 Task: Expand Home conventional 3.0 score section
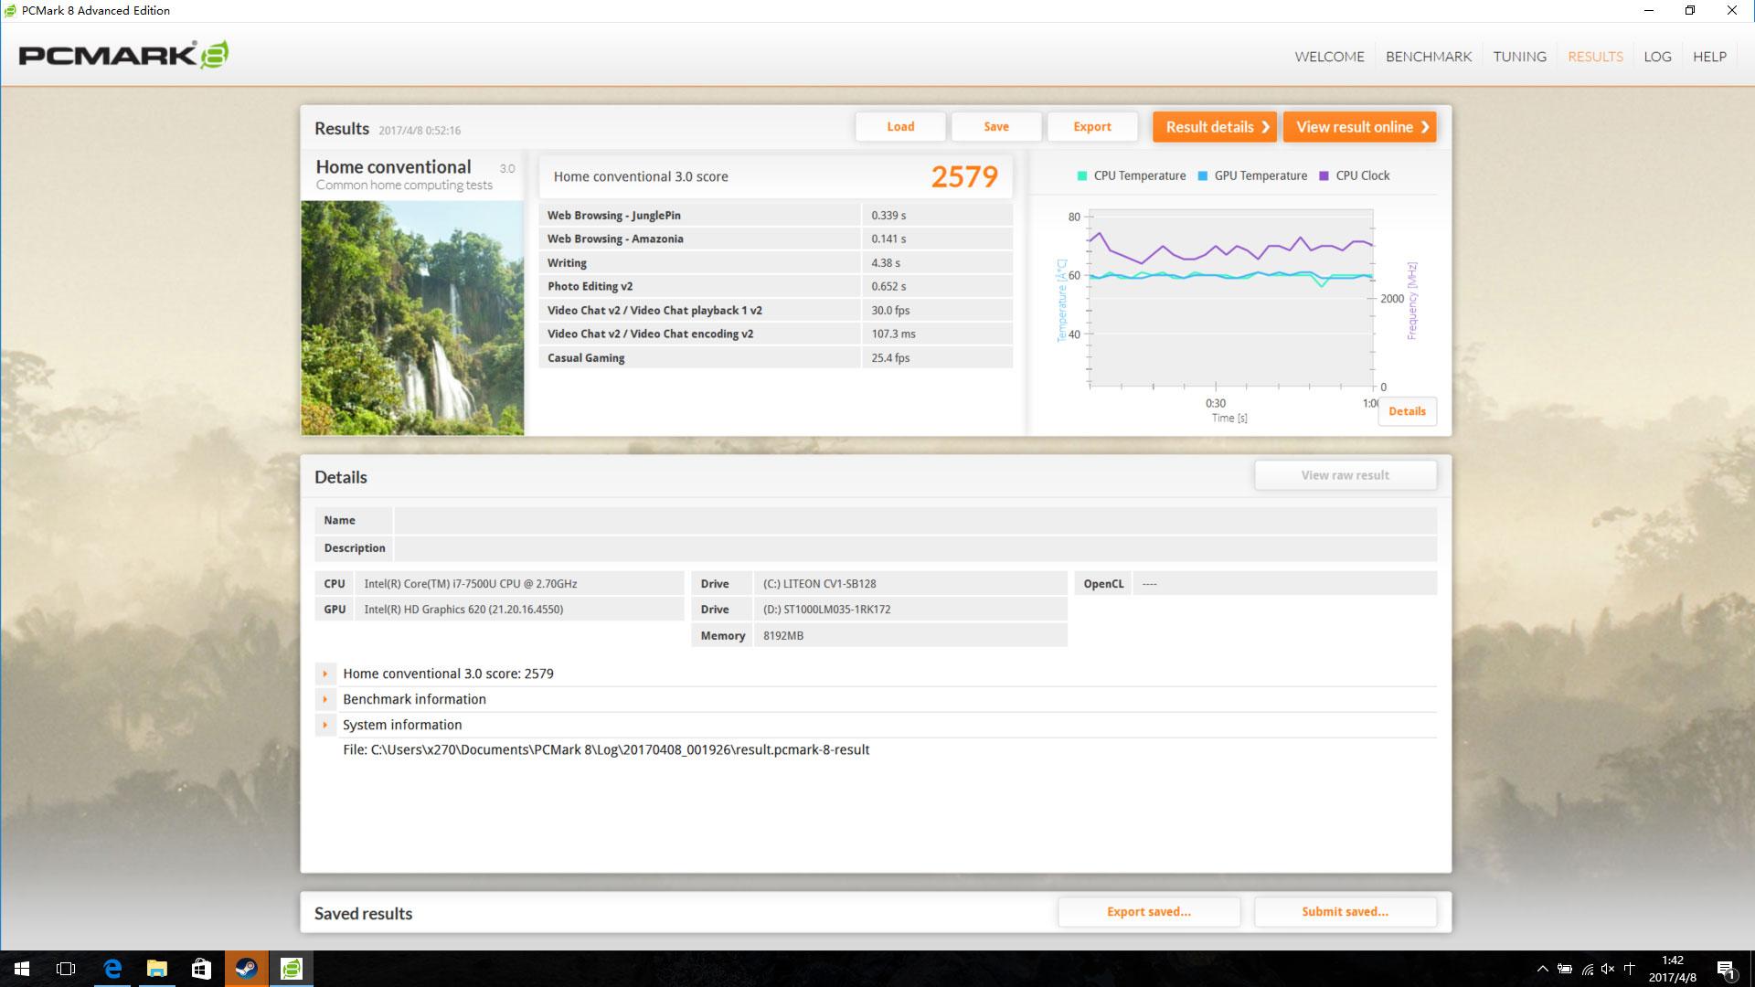324,674
